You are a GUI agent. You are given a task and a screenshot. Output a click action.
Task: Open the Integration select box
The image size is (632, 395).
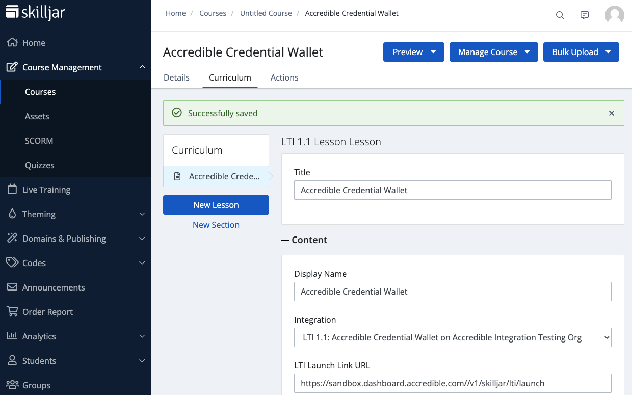click(453, 337)
